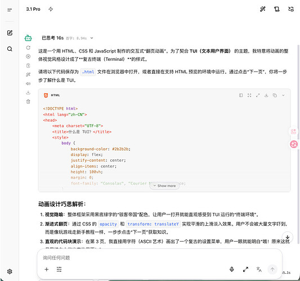Collapse the code block with chevron

pos(283,95)
